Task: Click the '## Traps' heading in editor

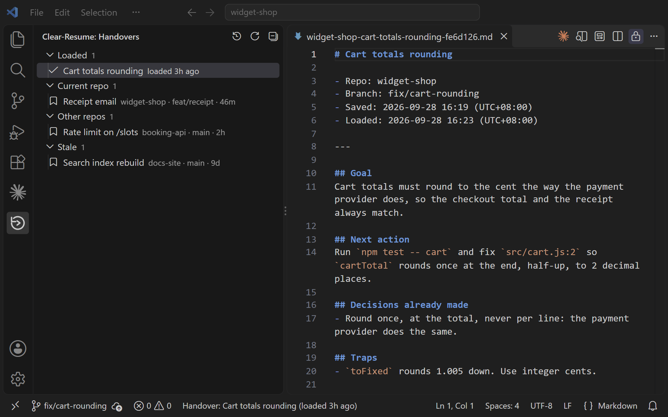Action: (x=356, y=358)
